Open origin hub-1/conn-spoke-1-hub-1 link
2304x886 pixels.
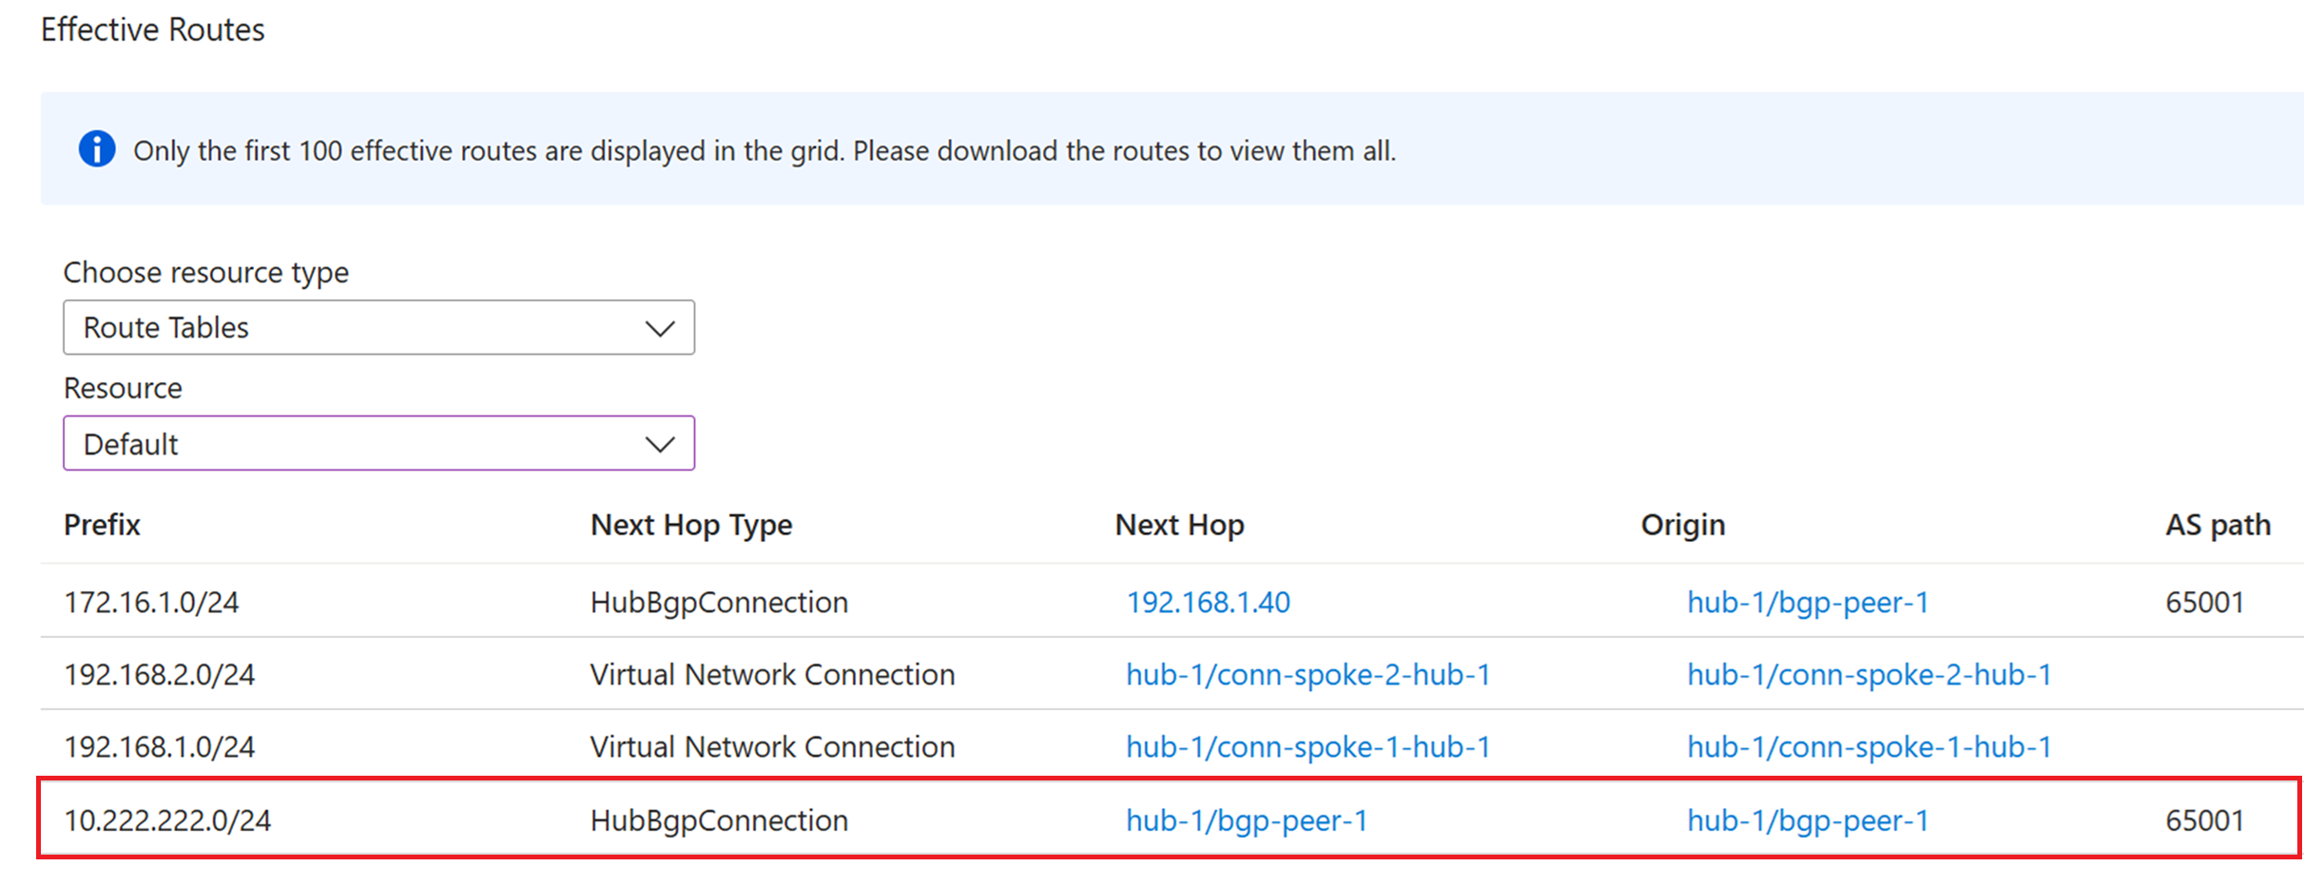coord(1868,747)
